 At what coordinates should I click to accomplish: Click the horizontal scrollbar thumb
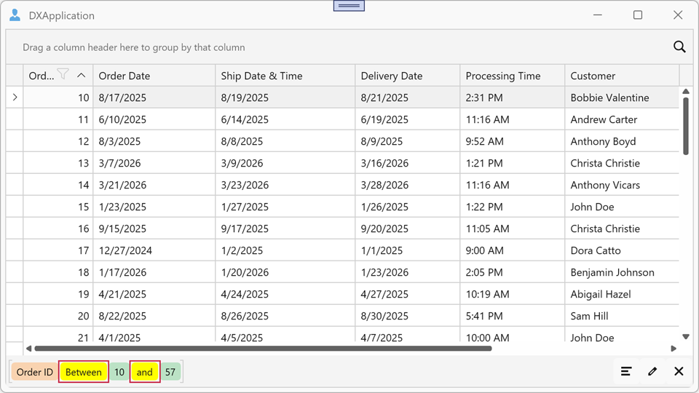click(263, 349)
